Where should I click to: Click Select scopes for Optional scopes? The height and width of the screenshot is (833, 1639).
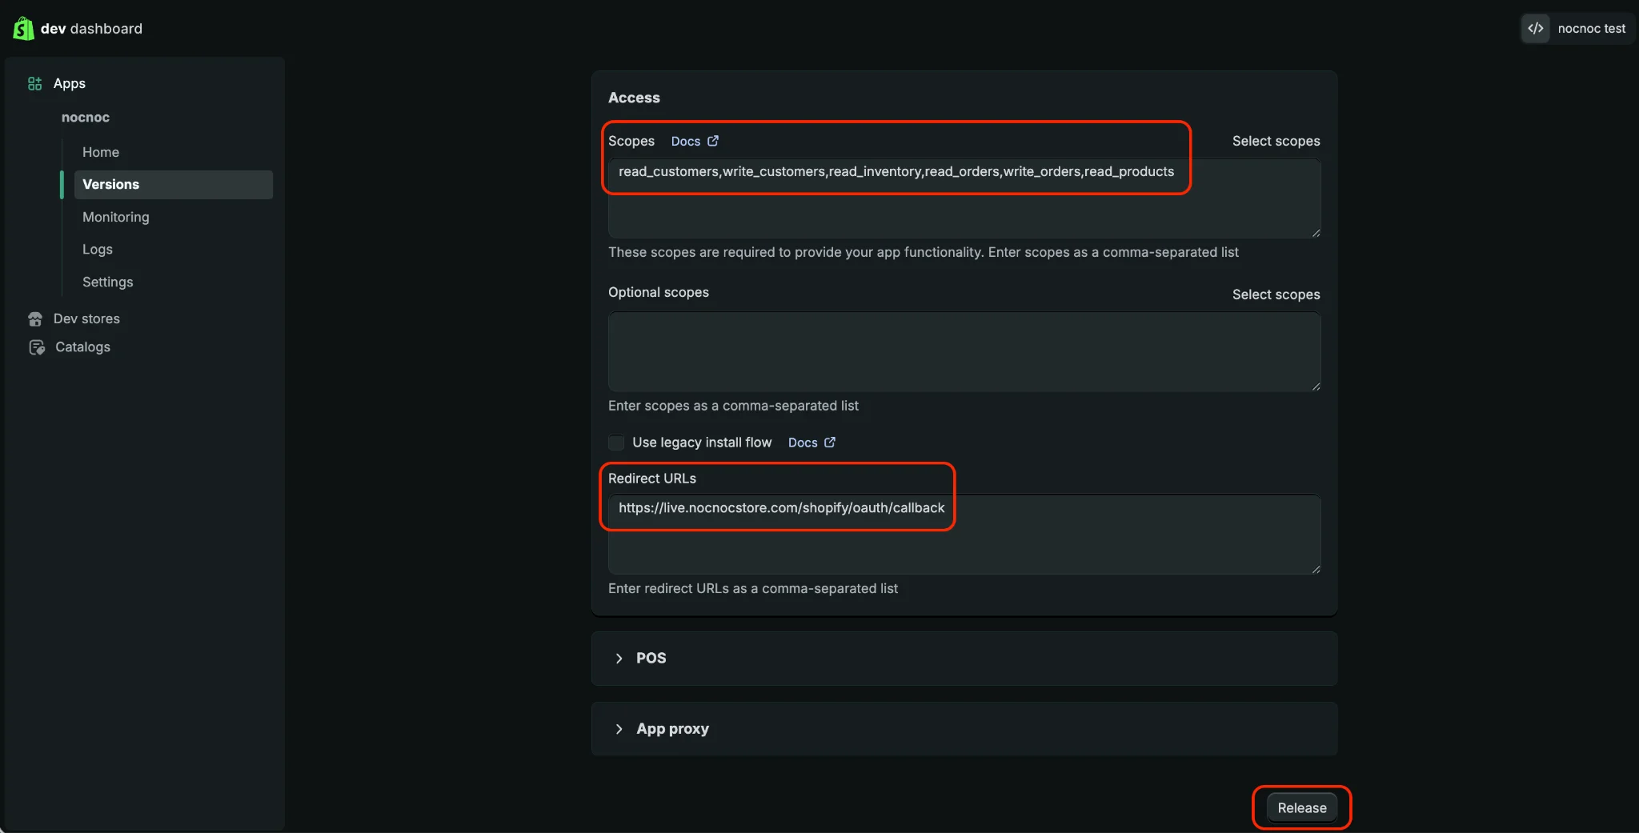tap(1276, 294)
